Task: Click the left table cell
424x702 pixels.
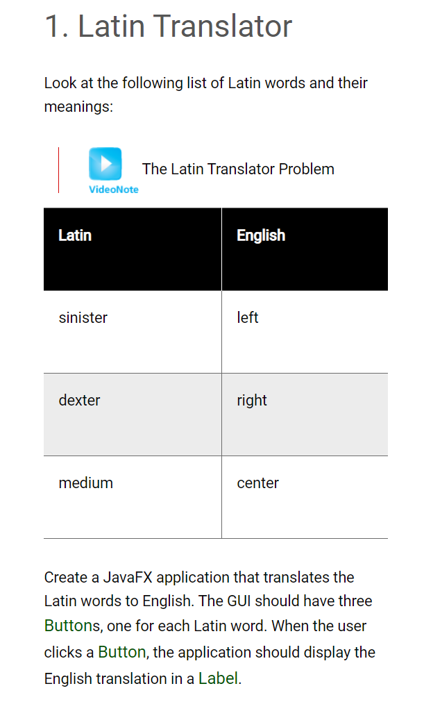Action: (x=305, y=332)
